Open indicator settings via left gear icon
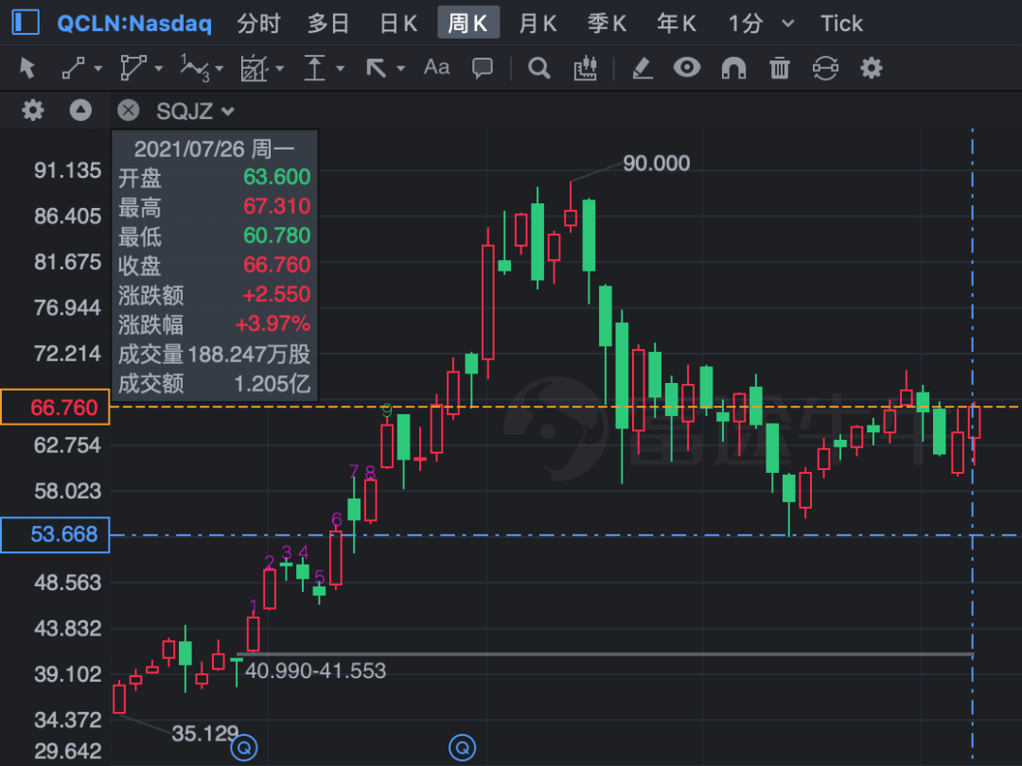The width and height of the screenshot is (1022, 766). [x=32, y=110]
